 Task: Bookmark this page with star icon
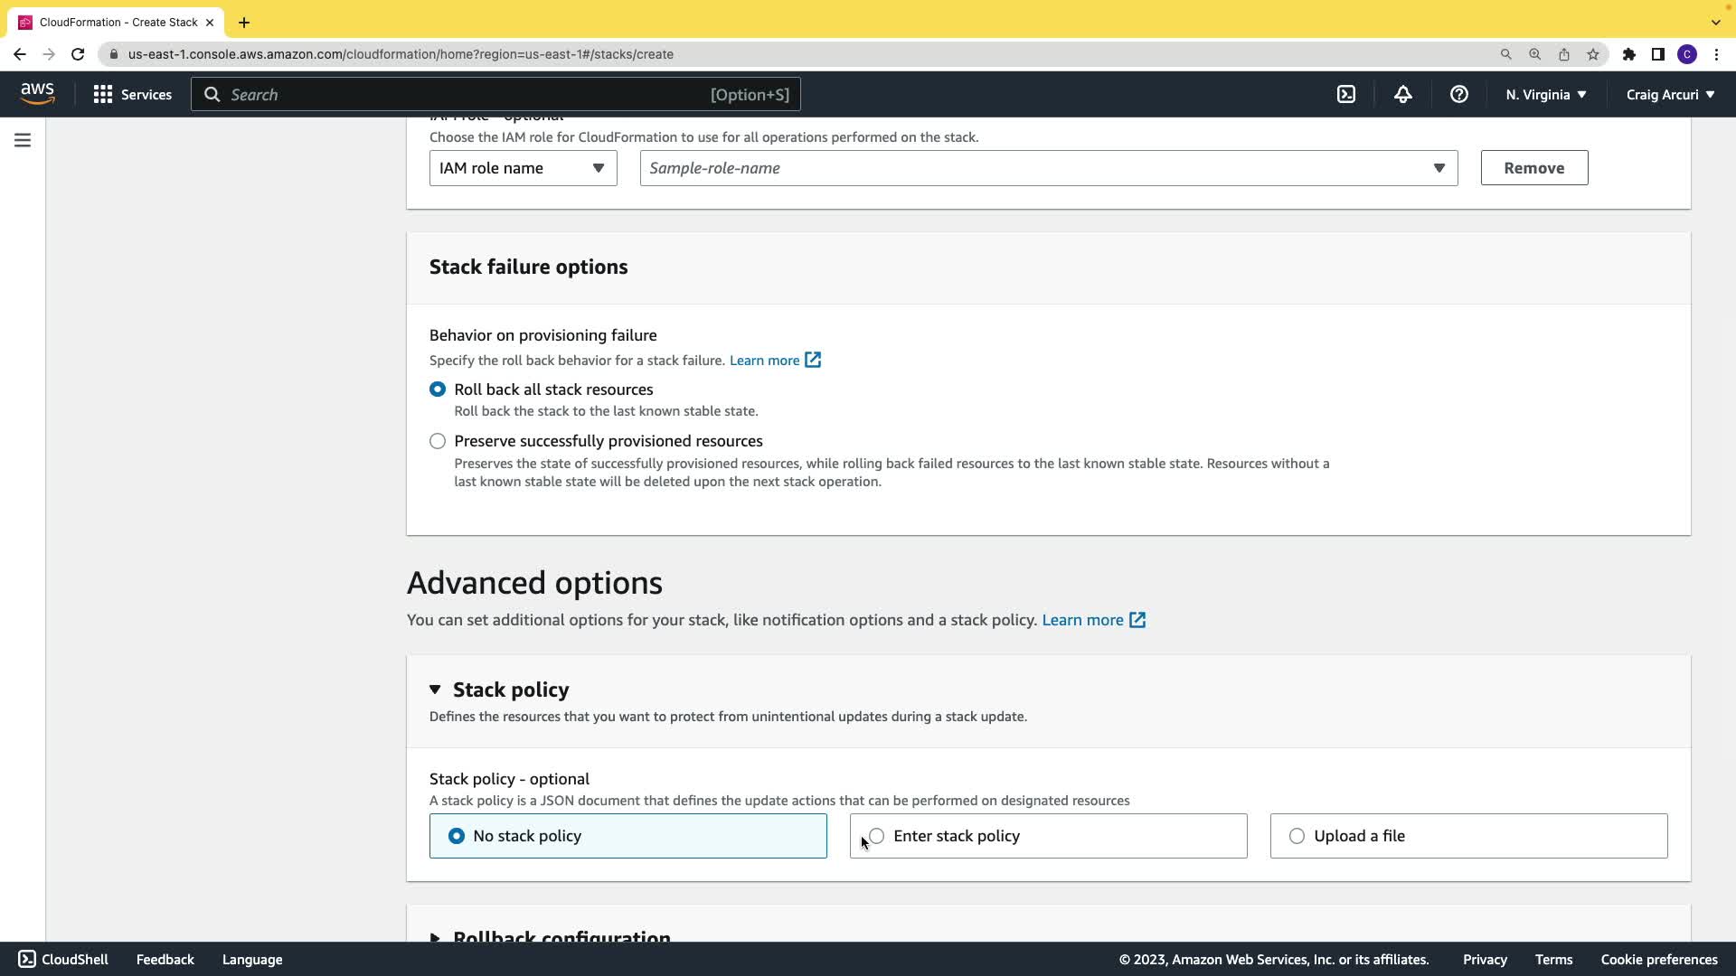1593,54
